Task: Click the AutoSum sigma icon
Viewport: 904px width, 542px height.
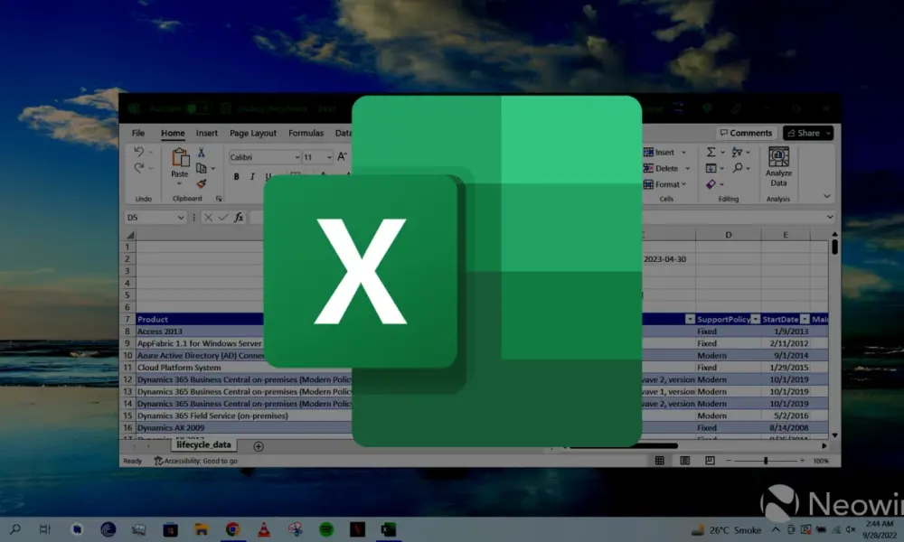Action: [x=711, y=153]
